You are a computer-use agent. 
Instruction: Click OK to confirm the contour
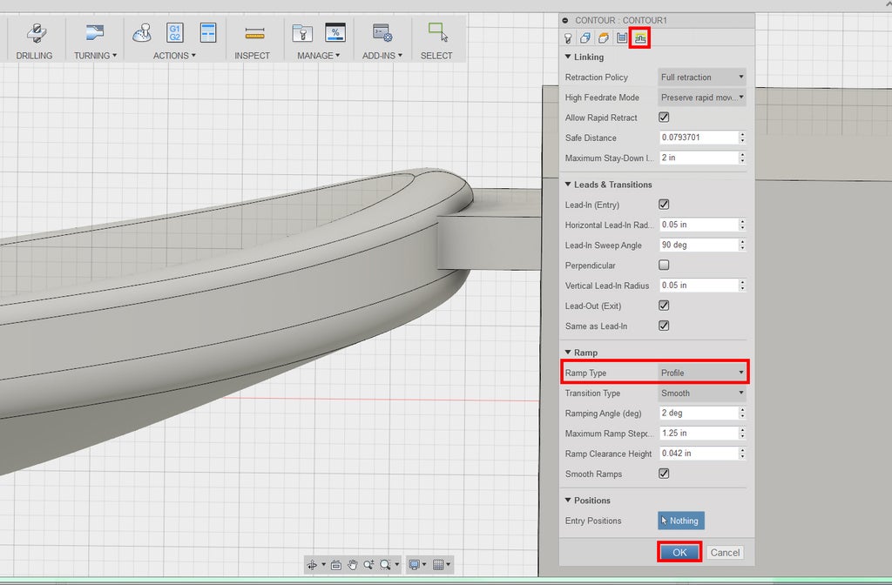click(679, 552)
